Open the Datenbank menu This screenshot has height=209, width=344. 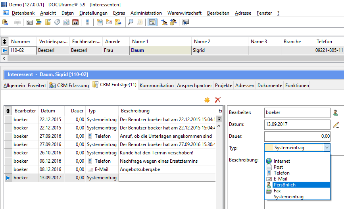(23, 13)
